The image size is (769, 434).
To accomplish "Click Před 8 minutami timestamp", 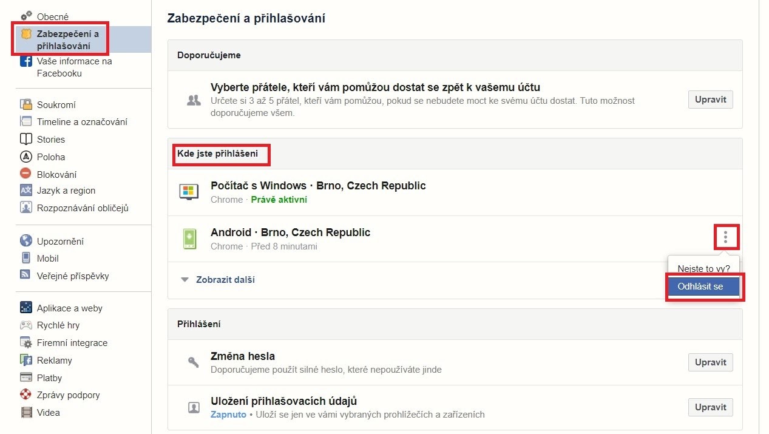I will pyautogui.click(x=284, y=246).
